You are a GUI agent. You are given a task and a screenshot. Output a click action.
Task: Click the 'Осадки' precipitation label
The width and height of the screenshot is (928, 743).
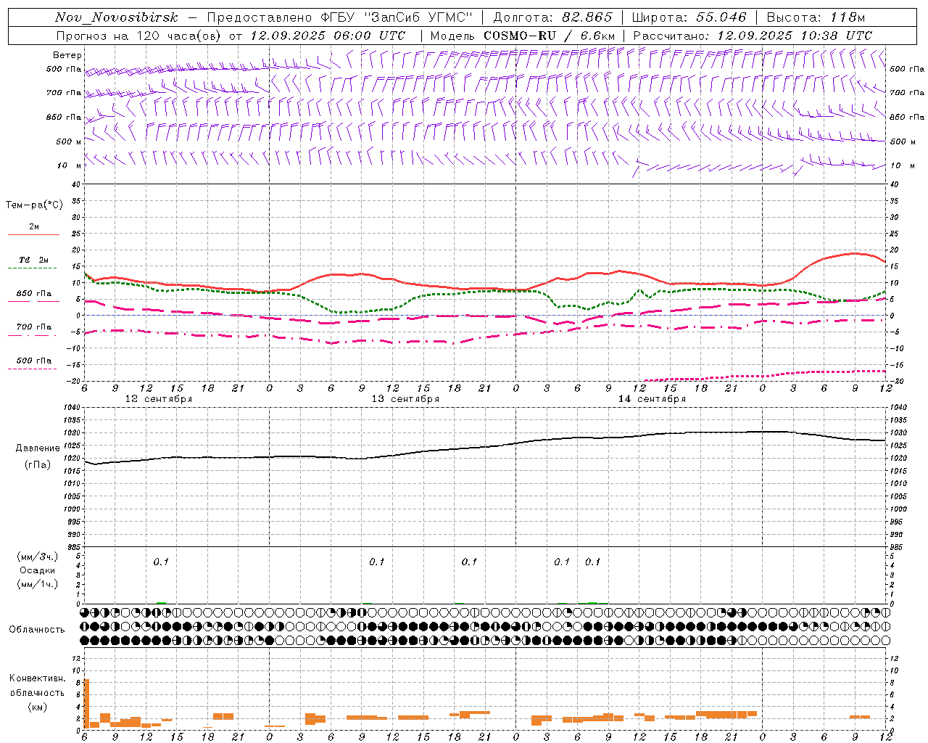(x=38, y=570)
